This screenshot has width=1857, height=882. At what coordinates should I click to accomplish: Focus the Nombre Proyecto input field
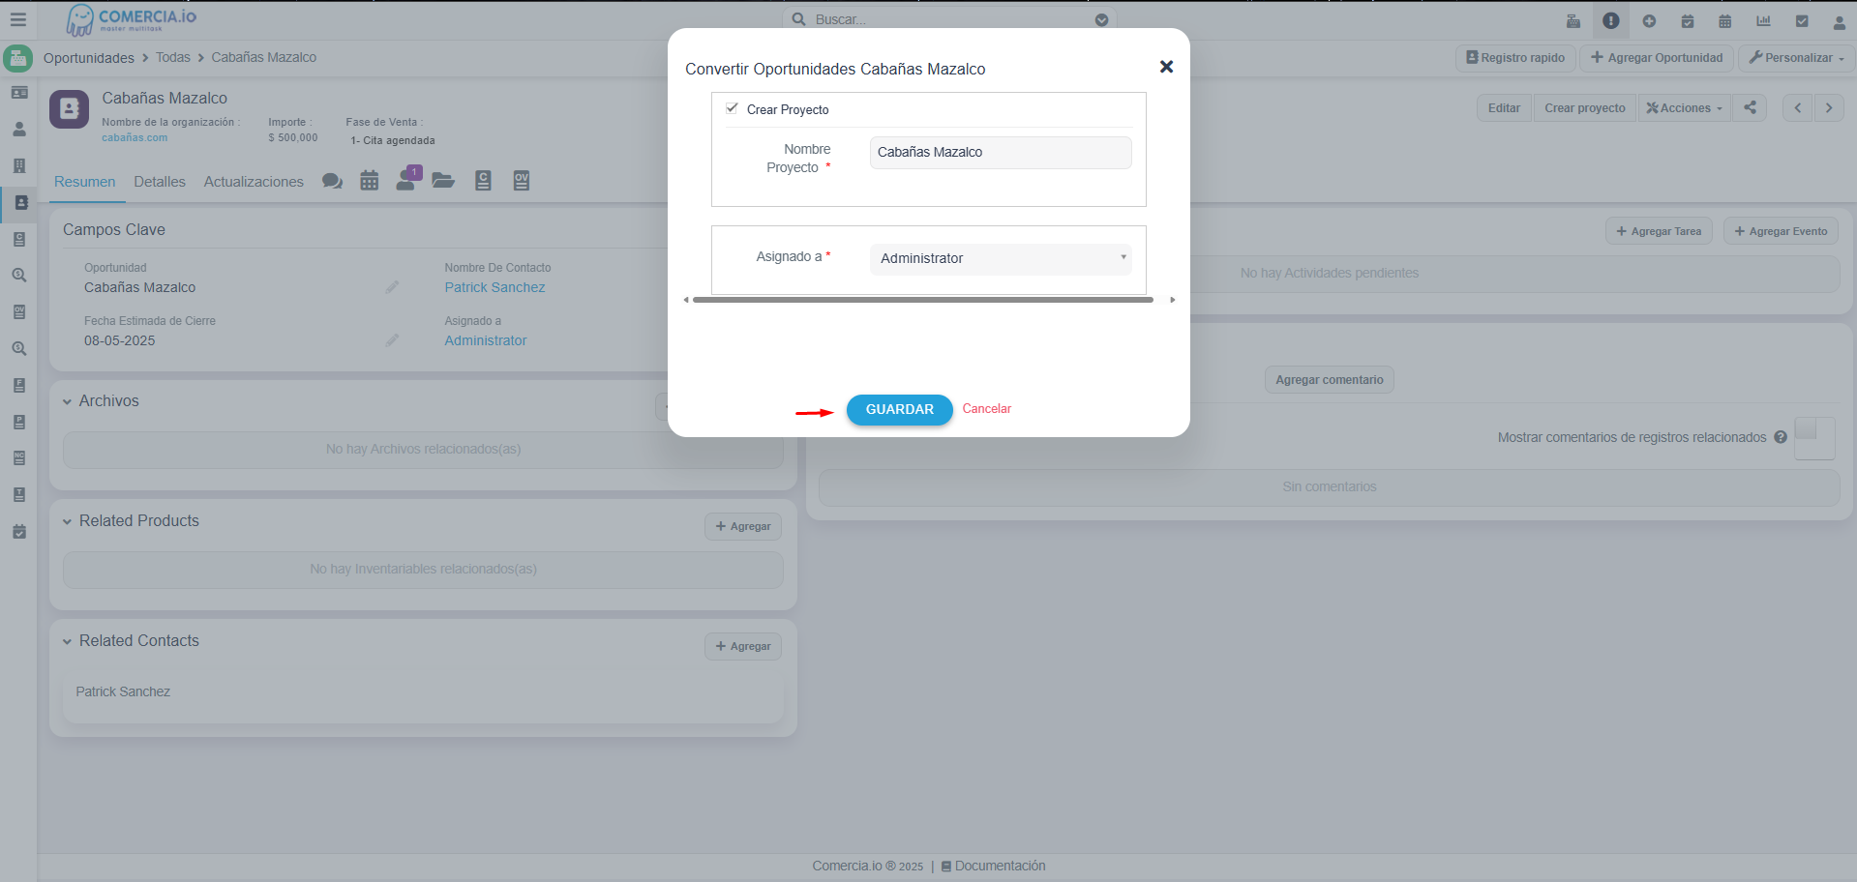[x=1001, y=153]
